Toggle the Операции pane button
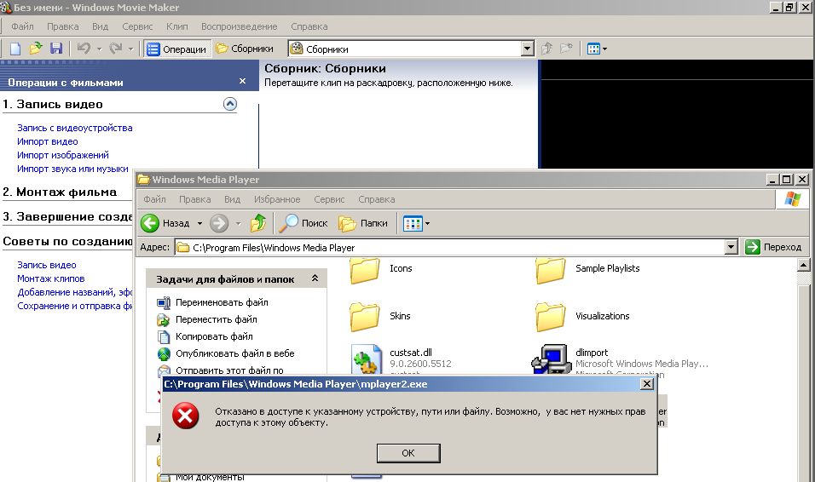Image resolution: width=815 pixels, height=482 pixels. pyautogui.click(x=176, y=49)
